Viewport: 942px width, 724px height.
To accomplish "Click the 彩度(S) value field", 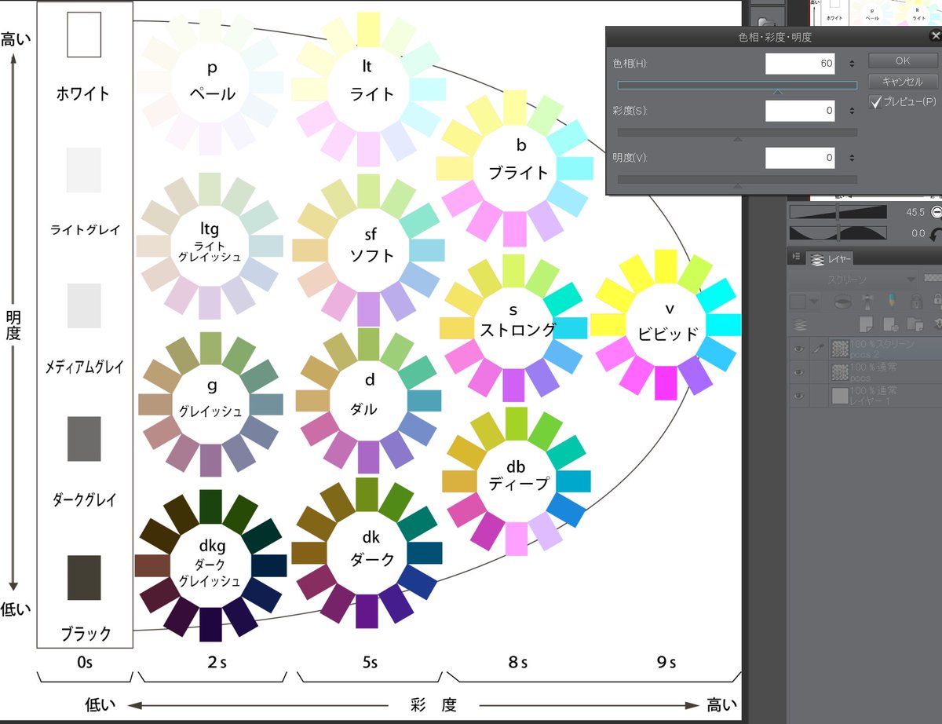I will (x=801, y=111).
